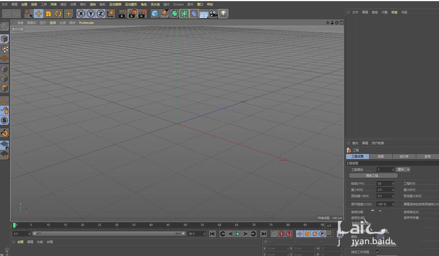Open the 创建 menu in the main menu bar

[x=24, y=4]
